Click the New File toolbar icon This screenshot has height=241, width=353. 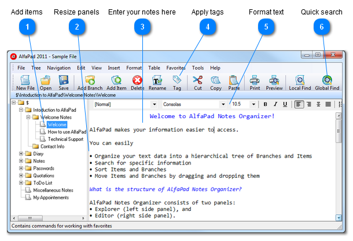(x=25, y=80)
